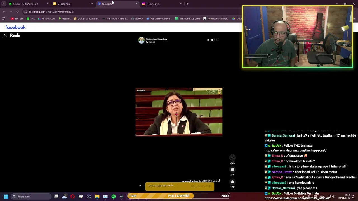Screen dimensions: 358x201
Task: Open Task View from the taskbar
Action: [x=56, y=197]
